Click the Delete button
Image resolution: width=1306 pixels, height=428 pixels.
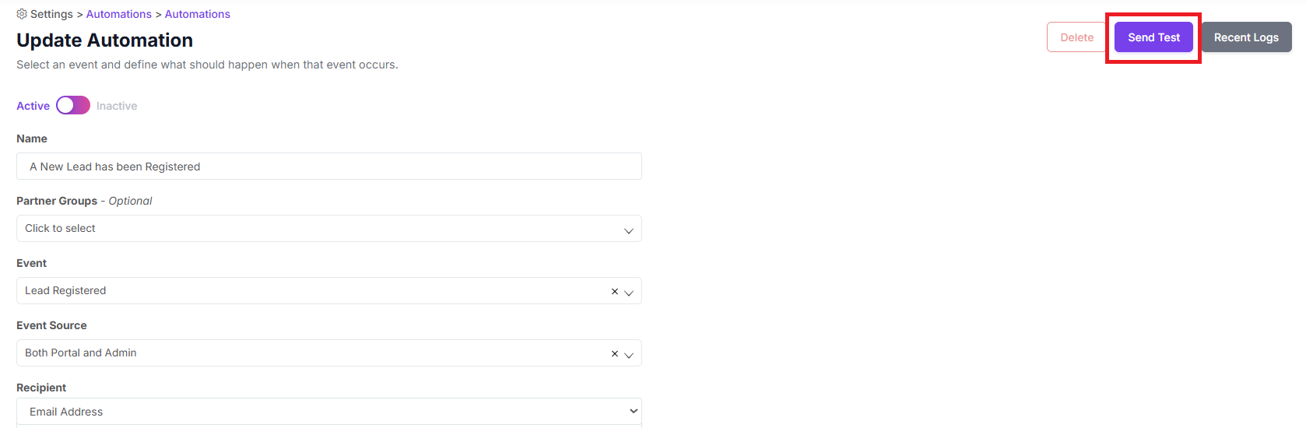pyautogui.click(x=1077, y=37)
